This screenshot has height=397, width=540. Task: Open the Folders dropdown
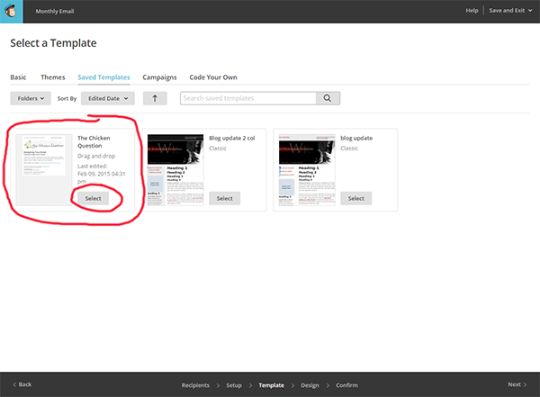31,98
